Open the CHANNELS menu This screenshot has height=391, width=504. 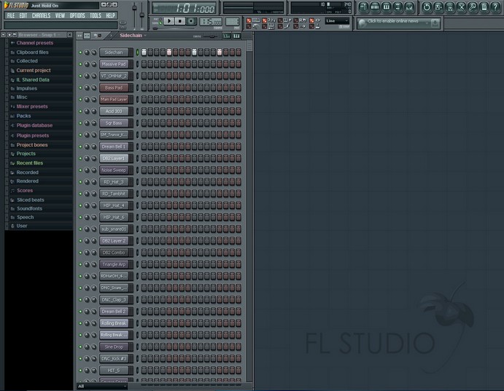pos(41,15)
